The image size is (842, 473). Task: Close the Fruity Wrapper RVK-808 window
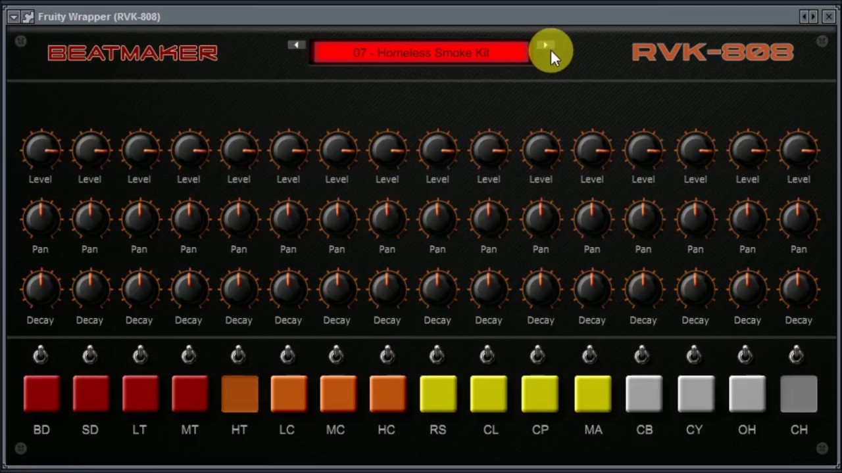pos(829,16)
